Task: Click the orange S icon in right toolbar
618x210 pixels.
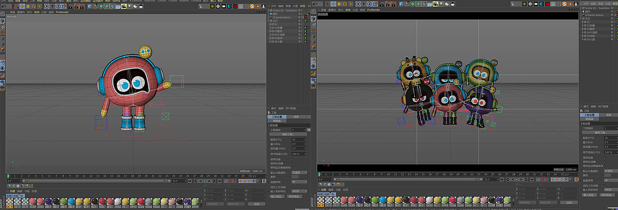Action: pos(564,4)
